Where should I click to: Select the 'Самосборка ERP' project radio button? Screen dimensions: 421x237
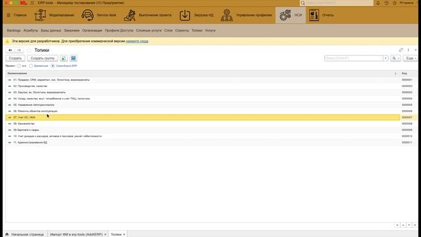(x=53, y=66)
